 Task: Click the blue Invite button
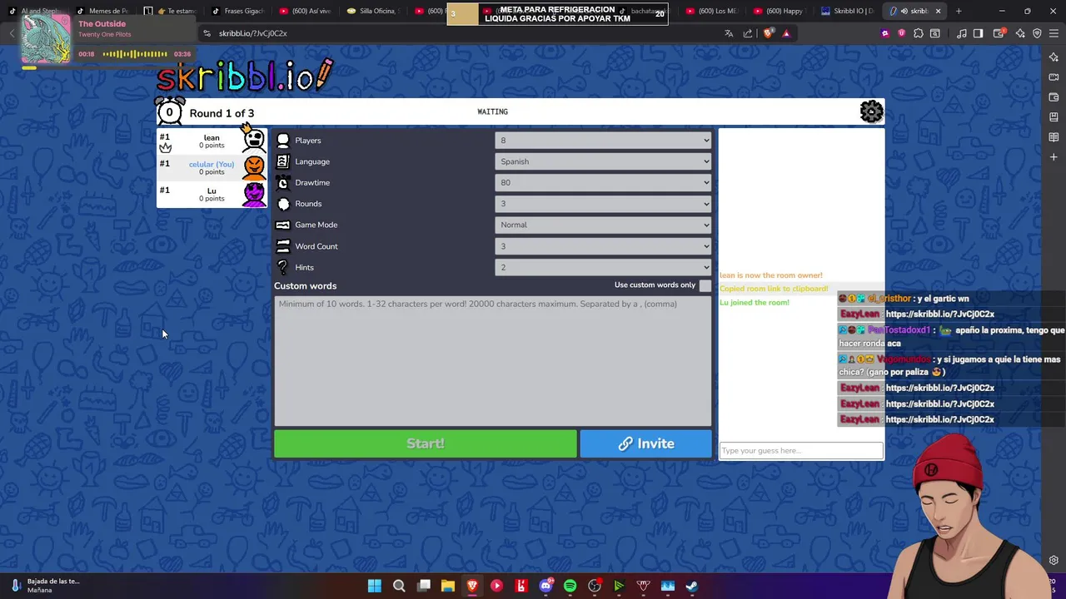645,443
